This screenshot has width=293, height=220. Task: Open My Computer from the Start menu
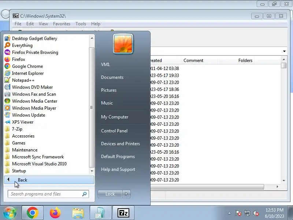[x=115, y=117]
